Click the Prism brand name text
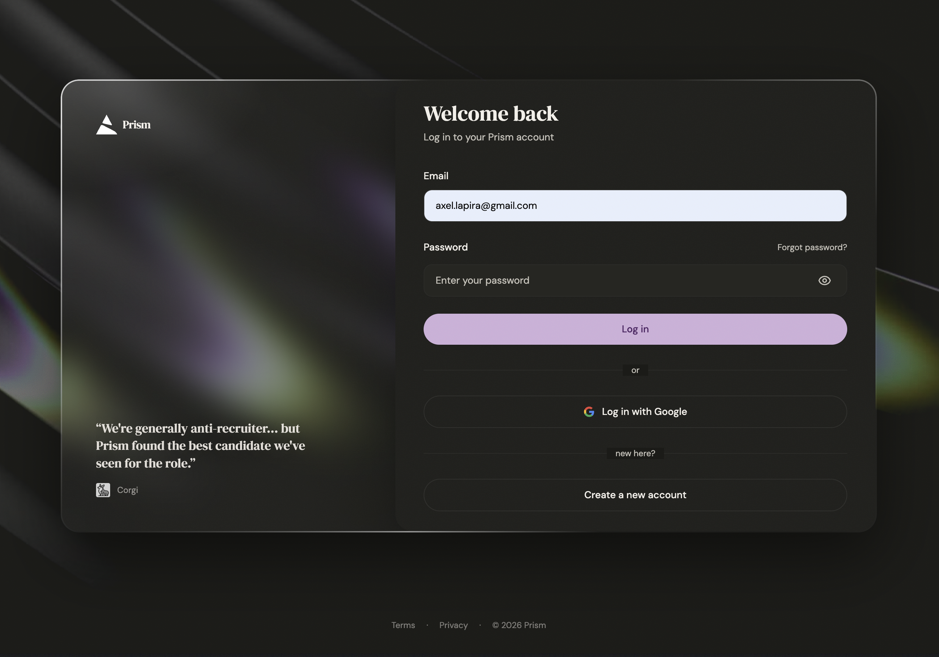 (x=137, y=125)
